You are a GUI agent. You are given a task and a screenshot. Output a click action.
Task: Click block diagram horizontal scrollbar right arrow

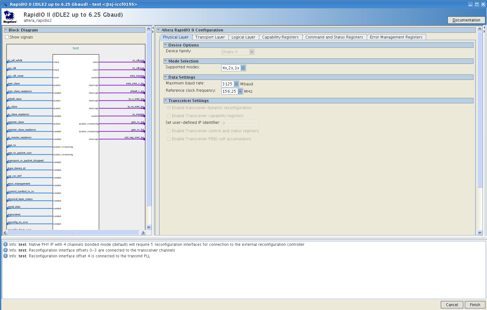point(143,233)
